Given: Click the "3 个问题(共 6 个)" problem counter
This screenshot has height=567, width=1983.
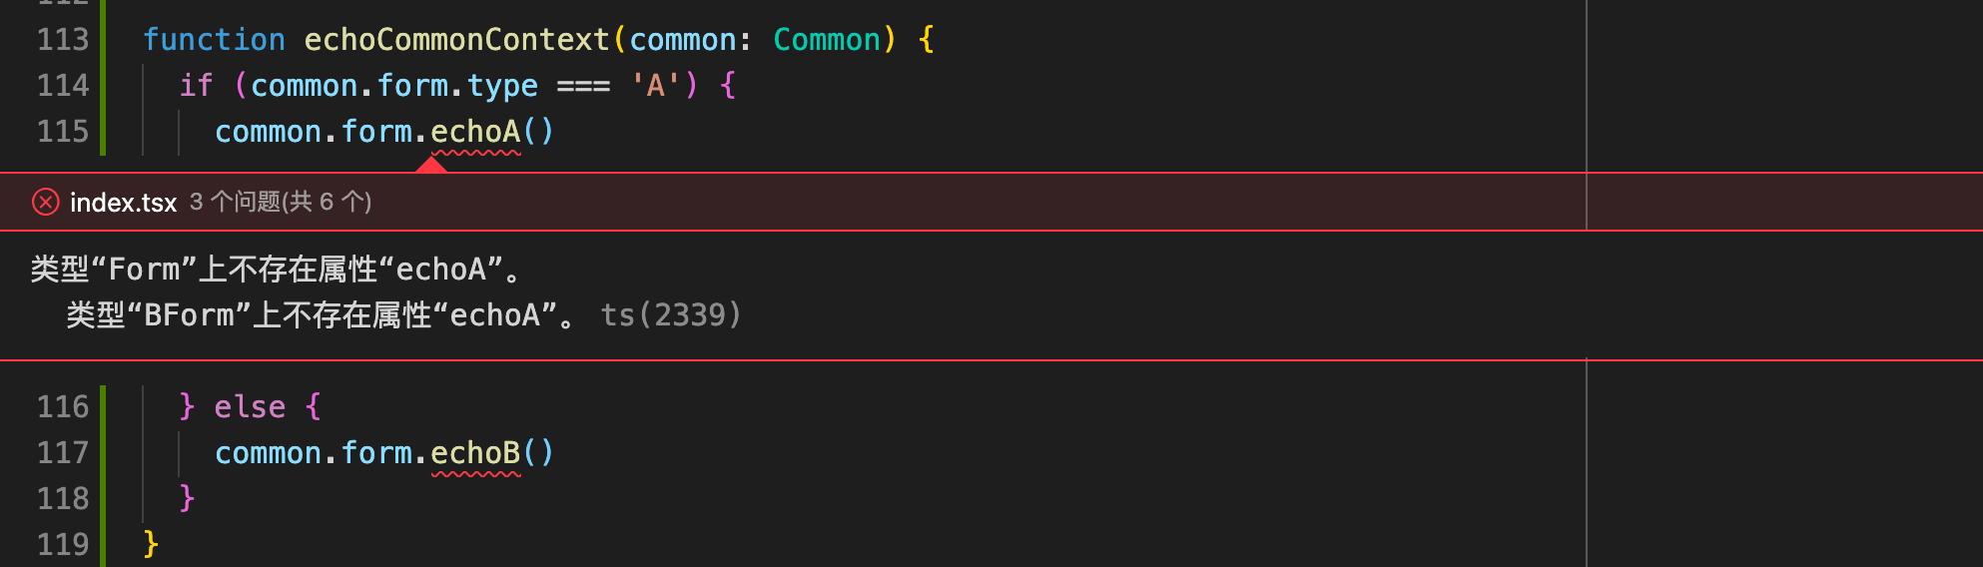Looking at the screenshot, I should (x=281, y=203).
